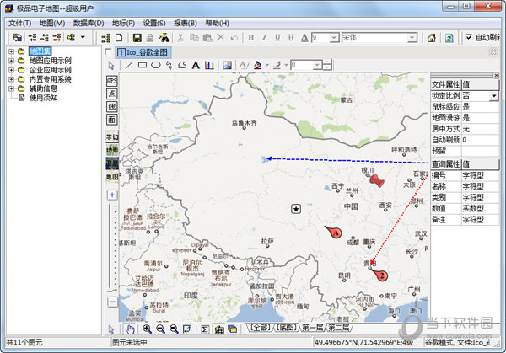Click the home icon in the toolbar
Viewport: 506px width, 353px height.
[x=432, y=38]
